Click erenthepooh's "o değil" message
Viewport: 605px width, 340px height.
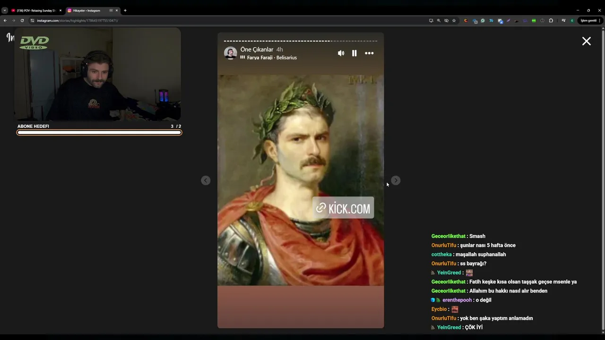click(x=484, y=300)
